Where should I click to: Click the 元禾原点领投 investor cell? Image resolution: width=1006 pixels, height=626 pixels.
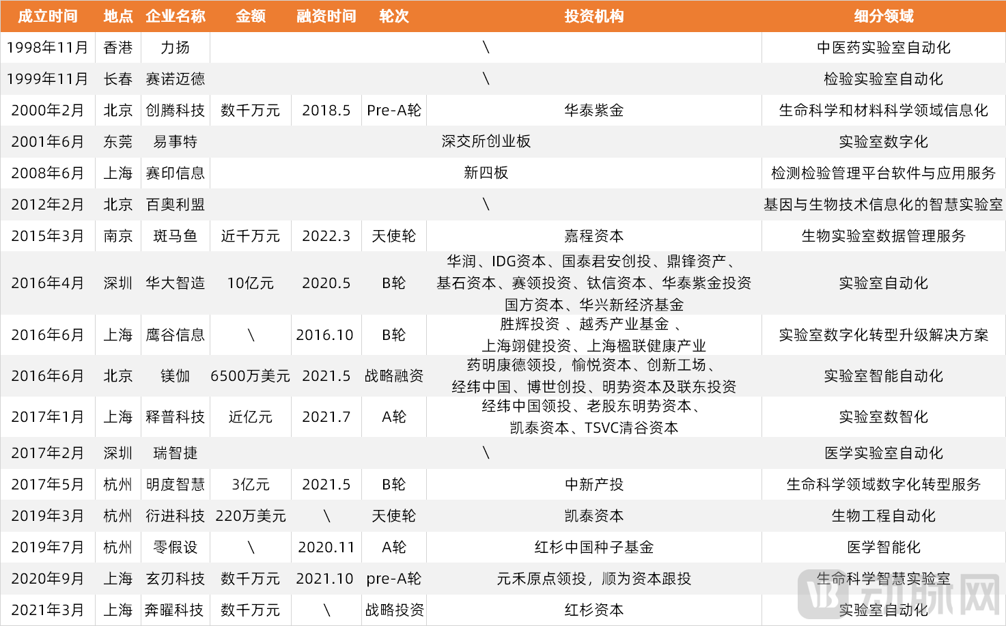593,579
